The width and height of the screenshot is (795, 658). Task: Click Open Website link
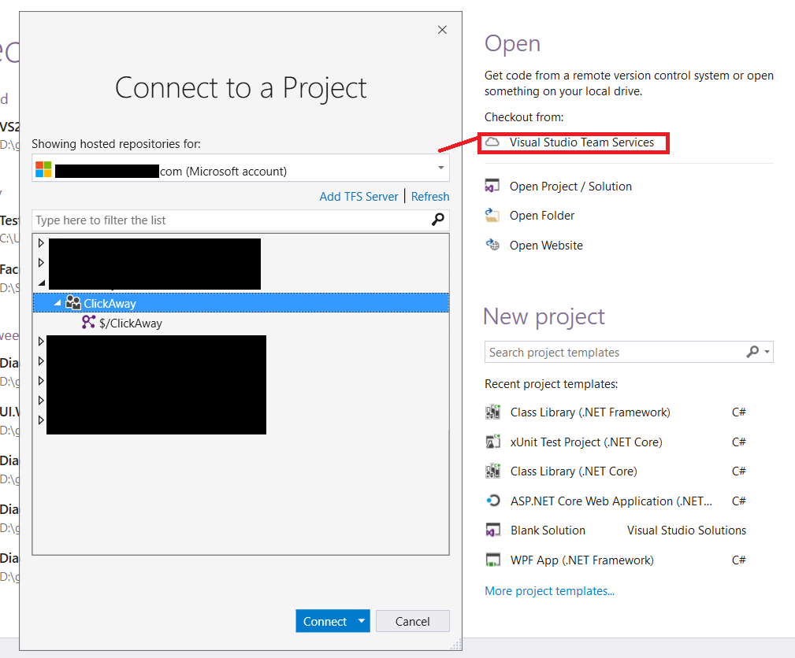(x=546, y=246)
